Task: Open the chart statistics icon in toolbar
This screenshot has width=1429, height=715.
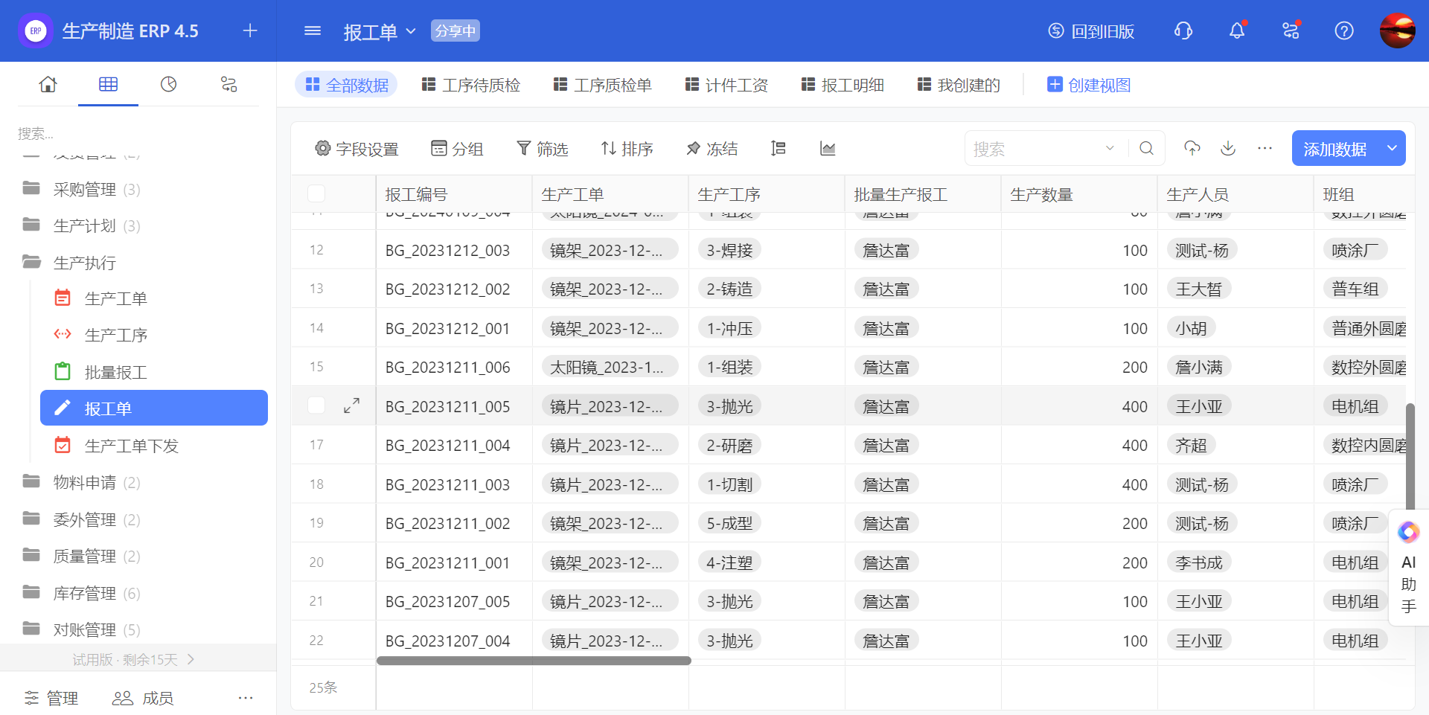Action: point(827,149)
